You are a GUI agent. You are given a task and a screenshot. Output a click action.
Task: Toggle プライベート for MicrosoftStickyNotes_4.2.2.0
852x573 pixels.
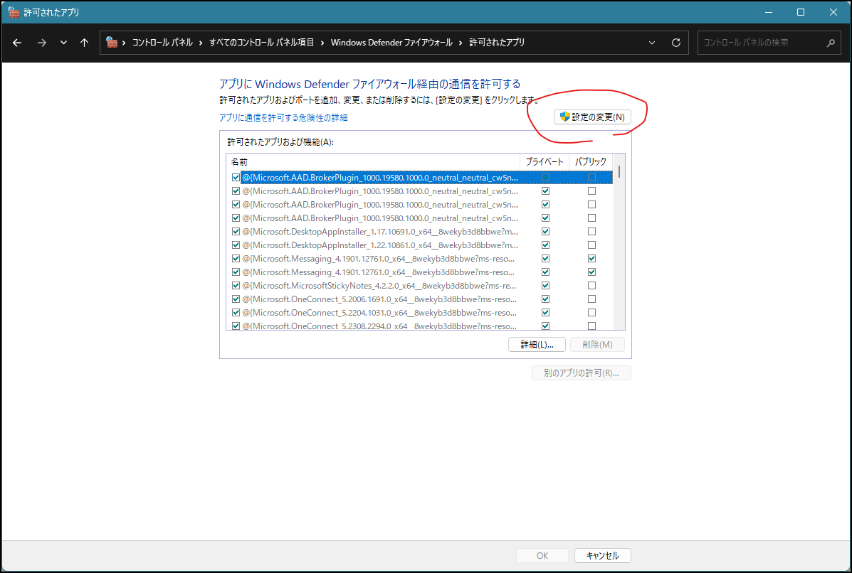point(545,285)
